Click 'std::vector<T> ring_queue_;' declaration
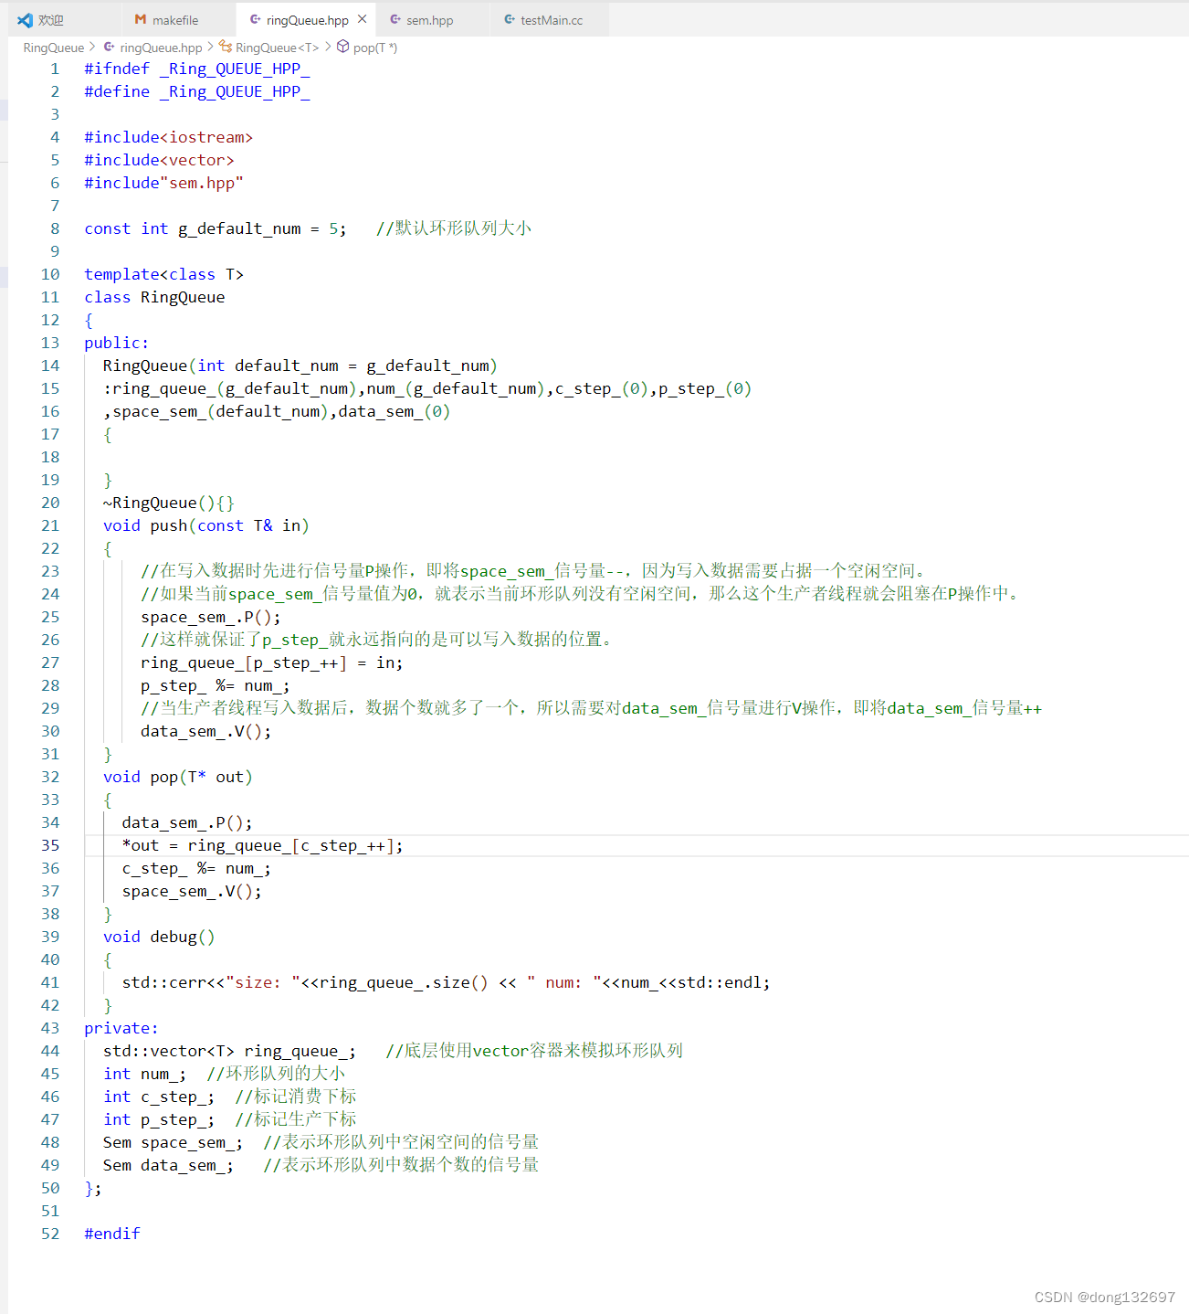The image size is (1189, 1314). tap(229, 1051)
